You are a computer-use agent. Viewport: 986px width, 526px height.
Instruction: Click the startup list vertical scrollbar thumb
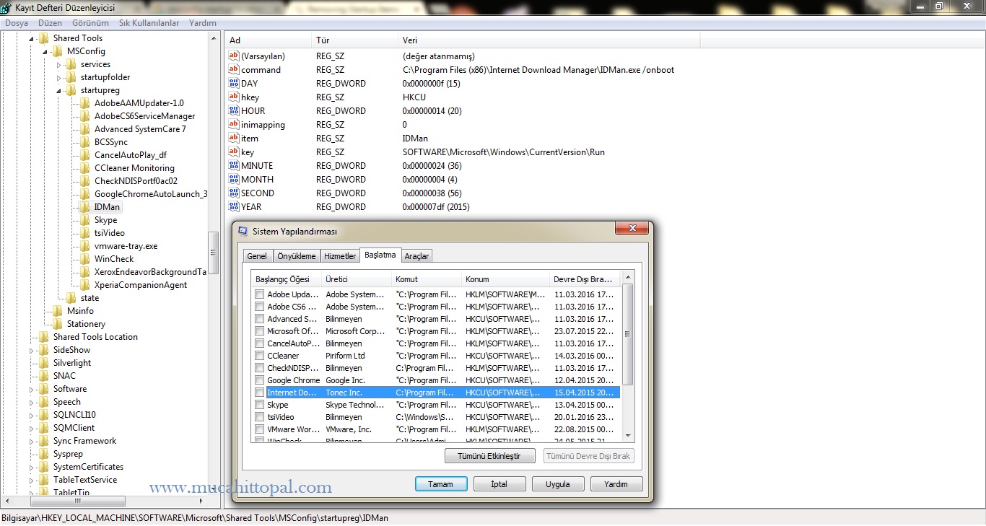tap(627, 334)
